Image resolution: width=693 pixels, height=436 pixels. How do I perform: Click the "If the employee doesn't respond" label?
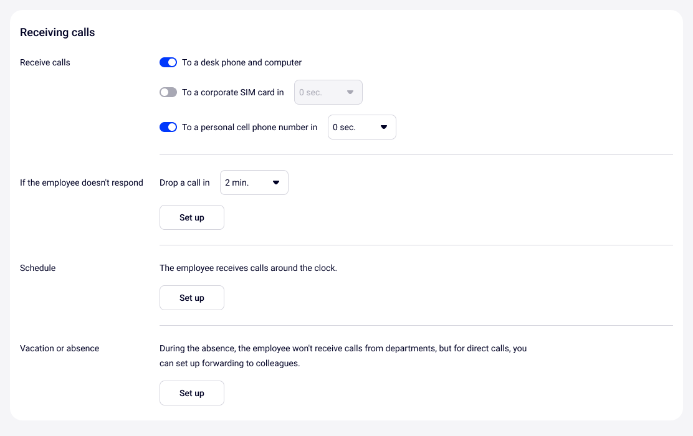[82, 182]
